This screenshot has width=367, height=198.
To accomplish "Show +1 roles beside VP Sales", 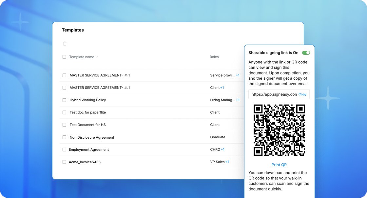I will point(227,162).
